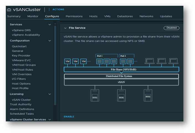Open vSAN Cluster licensing item
This screenshot has height=133, width=195.
21,100
